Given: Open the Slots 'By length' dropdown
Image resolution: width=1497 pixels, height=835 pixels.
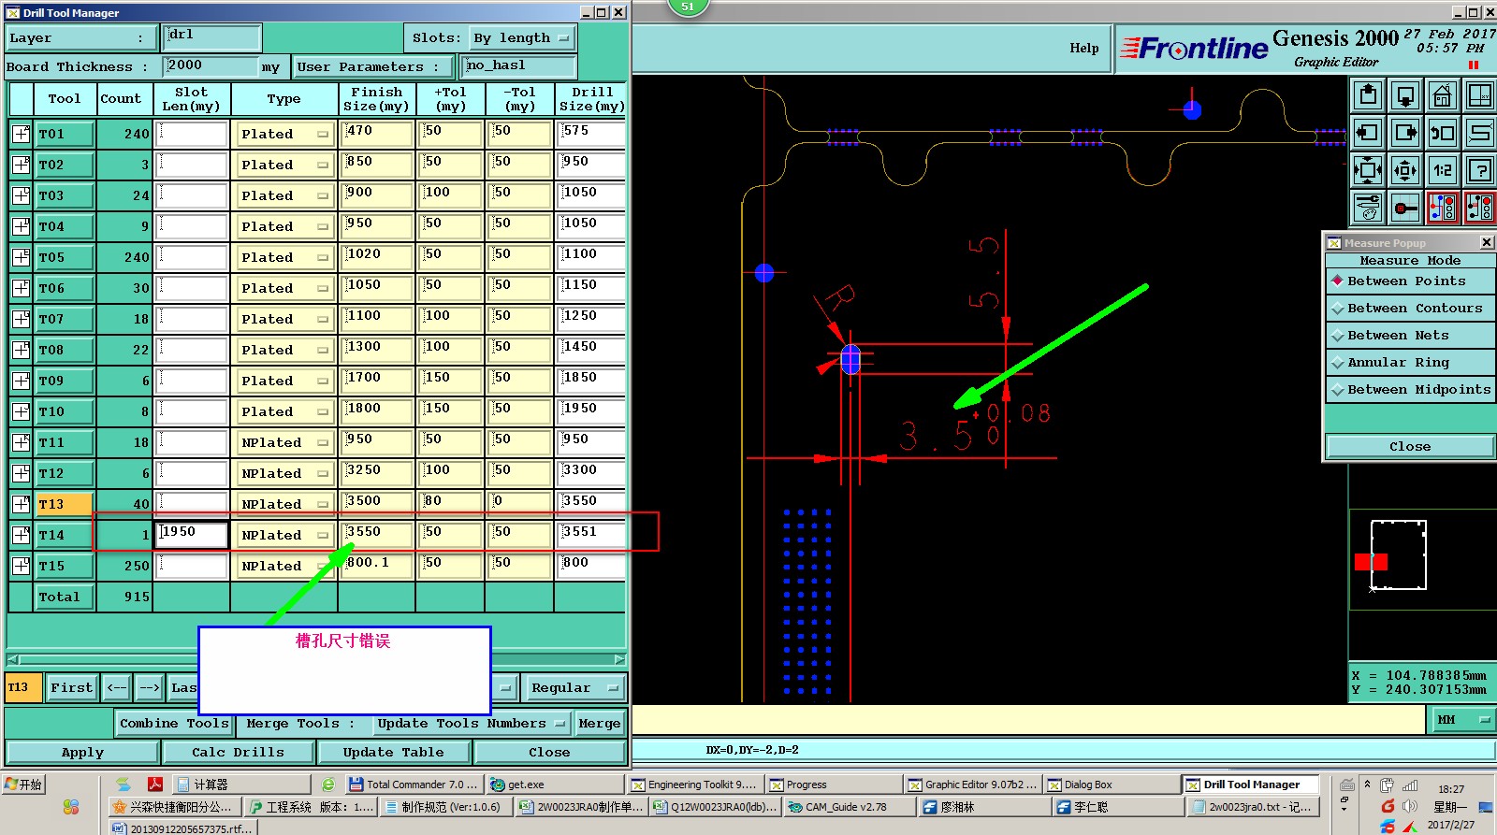Looking at the screenshot, I should click(x=521, y=38).
